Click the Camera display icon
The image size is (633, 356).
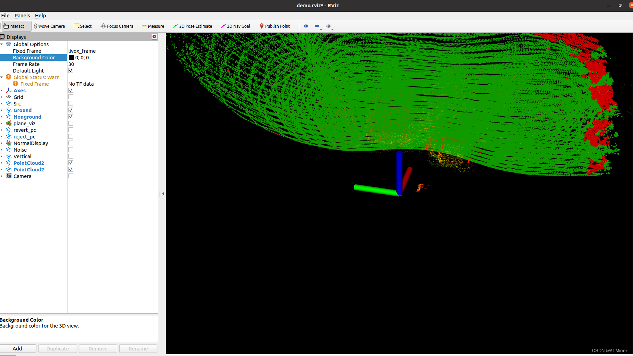(9, 176)
